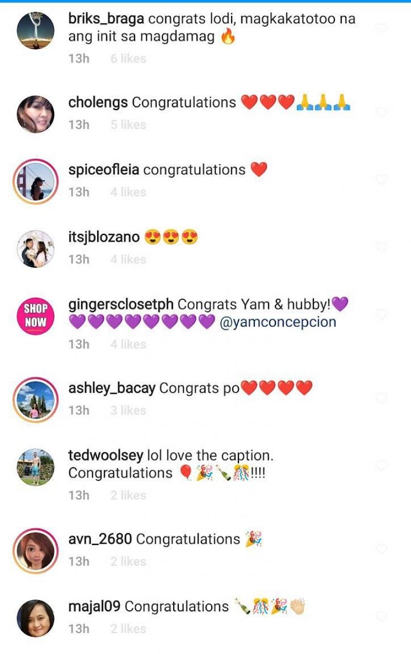Heart the avn_2680 comment

click(x=381, y=549)
